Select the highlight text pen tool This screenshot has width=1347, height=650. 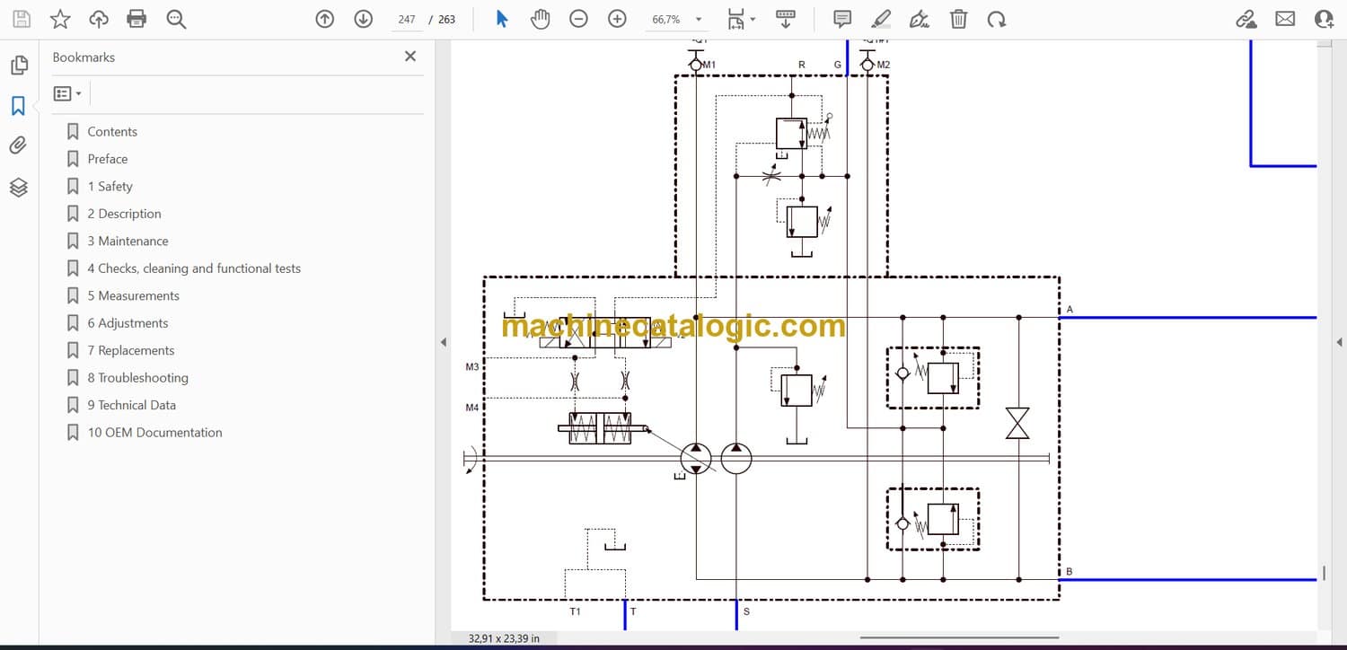pyautogui.click(x=881, y=19)
